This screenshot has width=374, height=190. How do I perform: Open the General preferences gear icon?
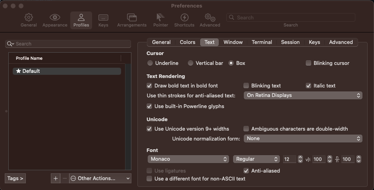29,17
